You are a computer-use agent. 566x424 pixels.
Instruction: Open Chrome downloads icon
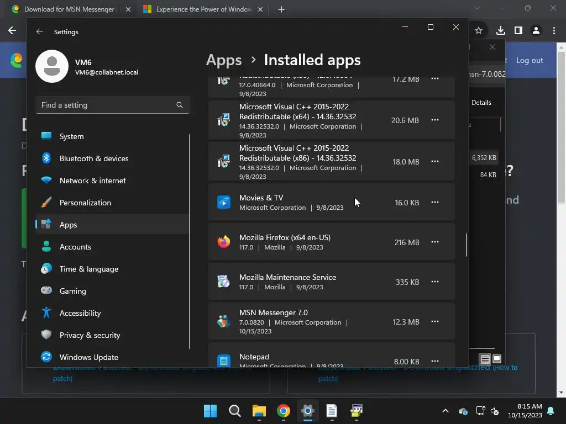(501, 31)
